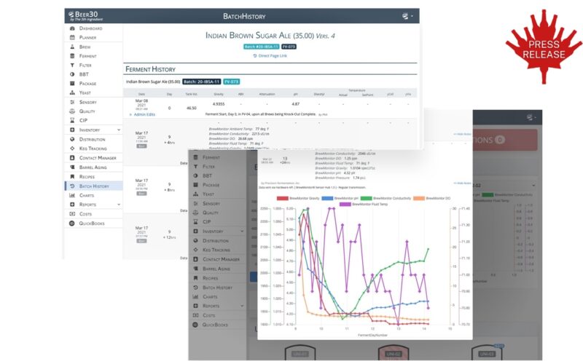Click the history icon beside Direct Page Link
This screenshot has width=583, height=364.
pyautogui.click(x=255, y=56)
